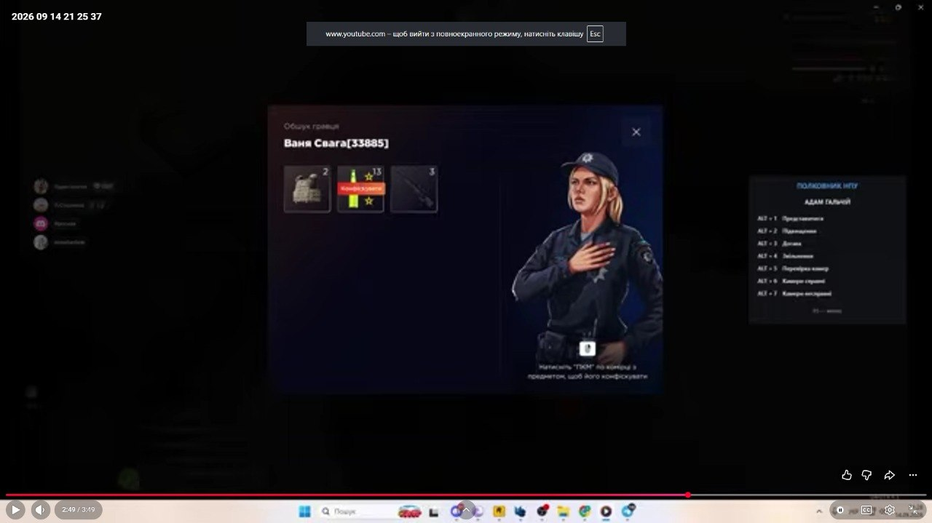Screen dimensions: 932x523
Task: Open media player taskbar icon
Action: coord(606,511)
